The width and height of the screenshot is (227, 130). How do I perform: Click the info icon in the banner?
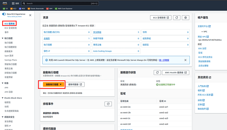coord(47,60)
